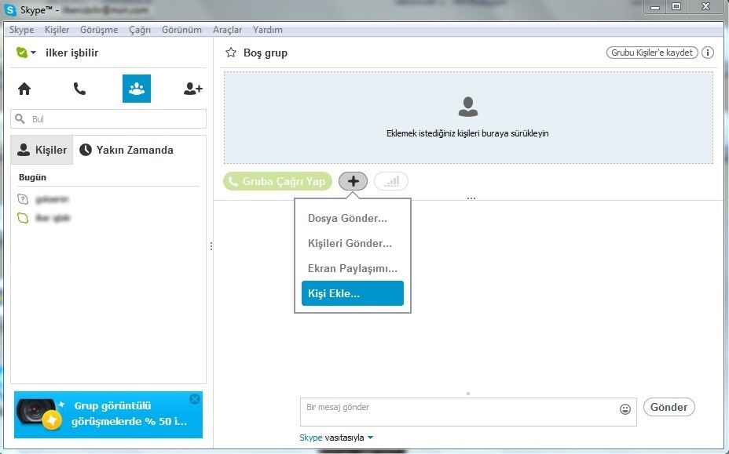Favorite Boş grup with the star icon
Viewport: 729px width, 454px height.
pyautogui.click(x=231, y=53)
